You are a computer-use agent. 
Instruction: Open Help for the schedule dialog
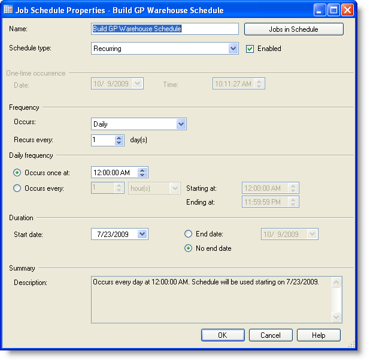(319, 335)
